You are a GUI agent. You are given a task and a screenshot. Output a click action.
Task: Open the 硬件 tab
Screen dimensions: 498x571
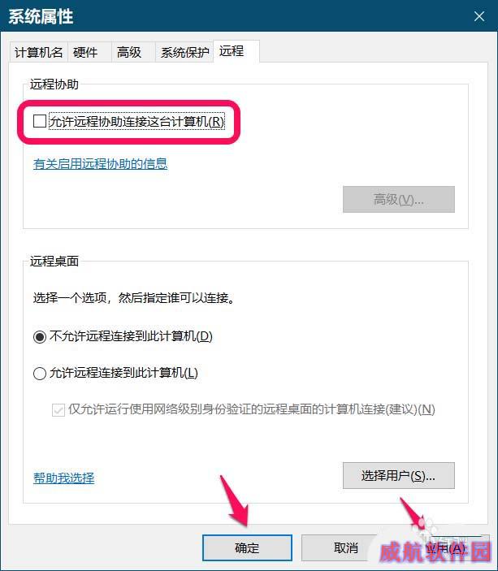pos(85,53)
